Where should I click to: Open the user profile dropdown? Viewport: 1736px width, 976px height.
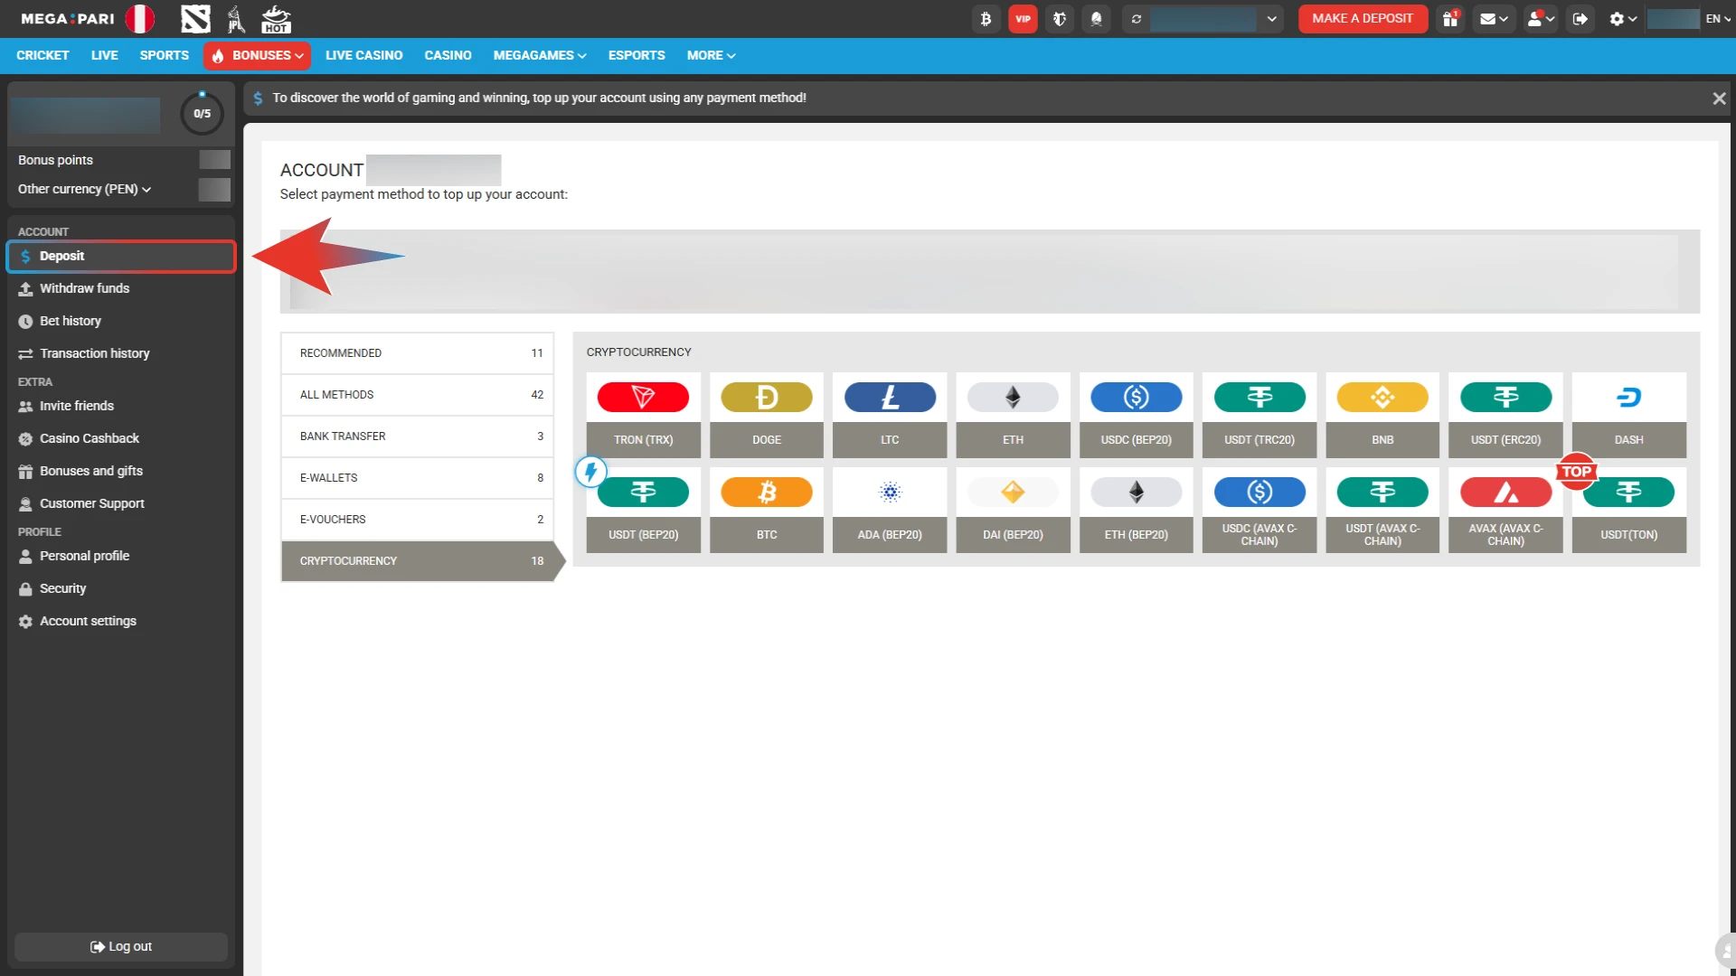(1540, 19)
